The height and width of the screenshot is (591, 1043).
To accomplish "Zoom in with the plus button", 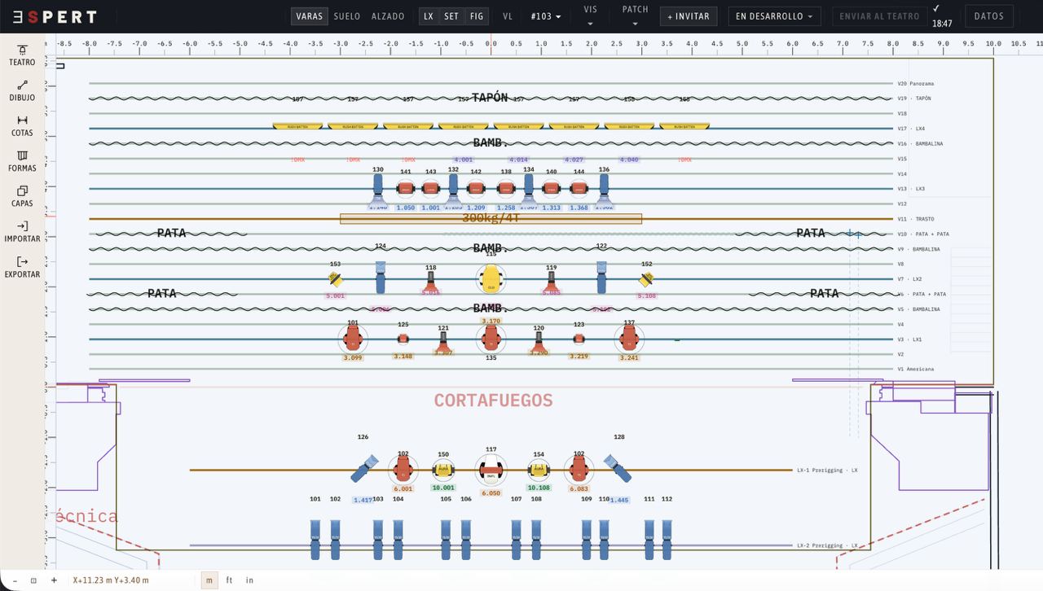I will click(x=54, y=580).
